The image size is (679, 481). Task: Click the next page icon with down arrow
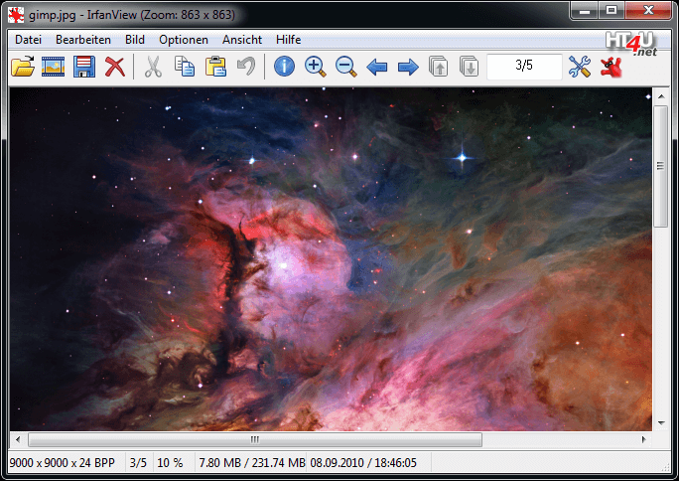click(469, 67)
